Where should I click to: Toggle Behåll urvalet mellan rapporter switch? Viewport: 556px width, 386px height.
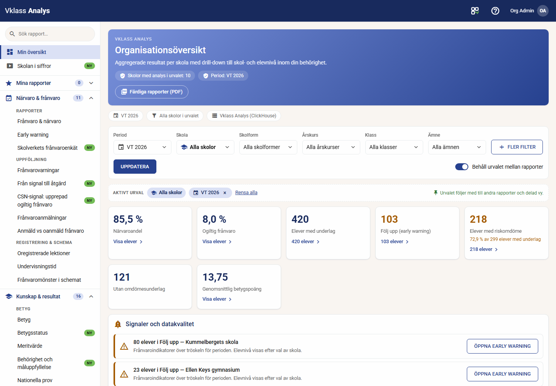pos(462,167)
